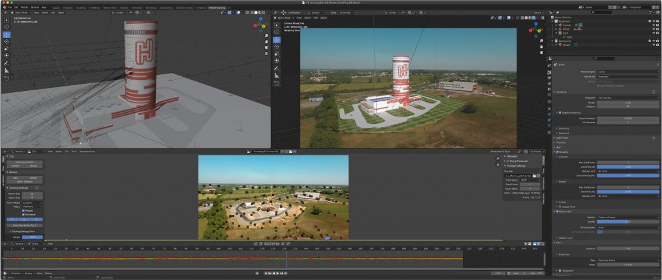The image size is (662, 280).
Task: Open the Output properties tab icon
Action: coord(550,78)
